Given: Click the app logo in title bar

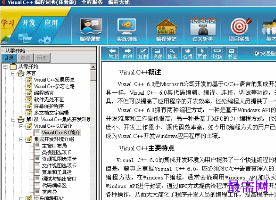Looking at the screenshot, I should click(x=3, y=2).
